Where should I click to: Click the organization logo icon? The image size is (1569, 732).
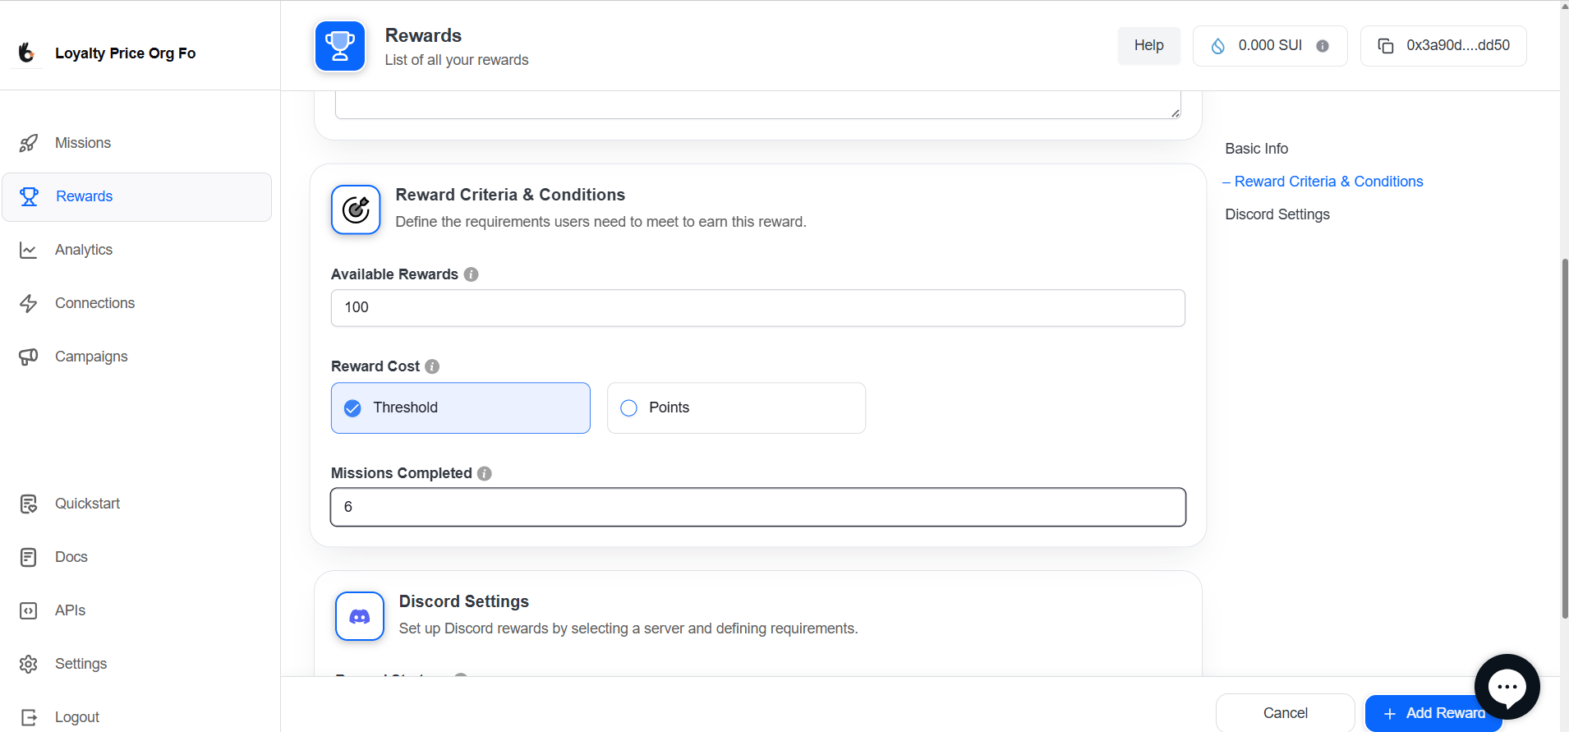click(27, 53)
